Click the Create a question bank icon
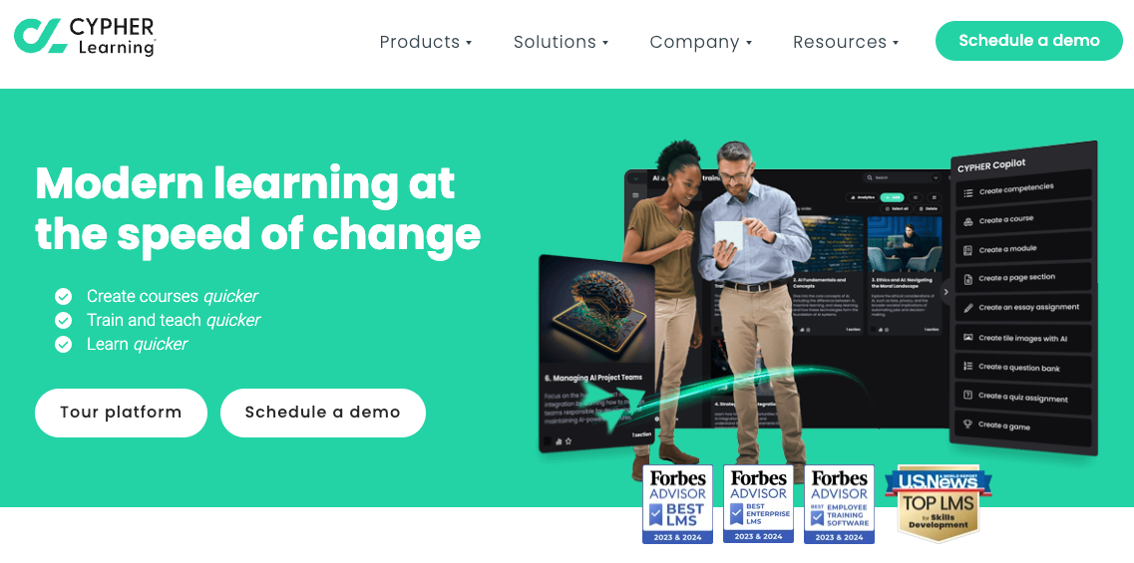The height and width of the screenshot is (563, 1134). pos(968,367)
